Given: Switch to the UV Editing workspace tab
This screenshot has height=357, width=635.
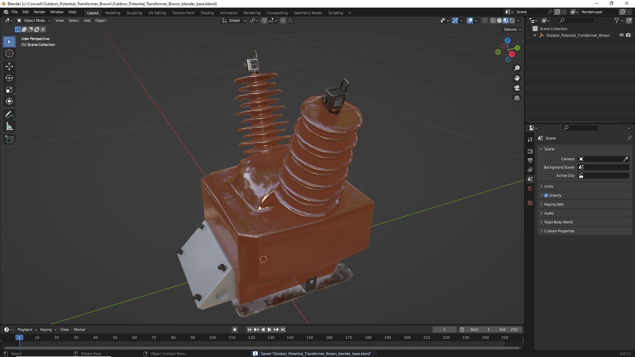Looking at the screenshot, I should [157, 13].
